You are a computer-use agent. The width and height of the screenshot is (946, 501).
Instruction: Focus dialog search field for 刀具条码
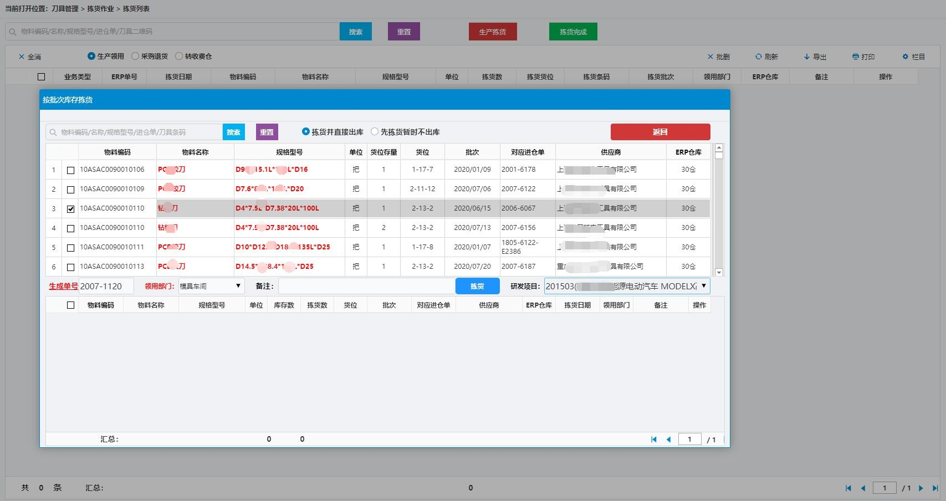point(134,132)
